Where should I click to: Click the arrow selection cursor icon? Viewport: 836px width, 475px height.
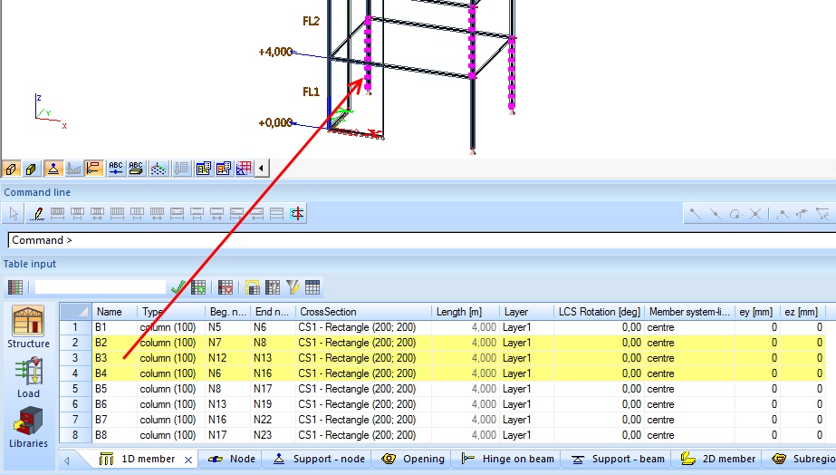tap(14, 214)
